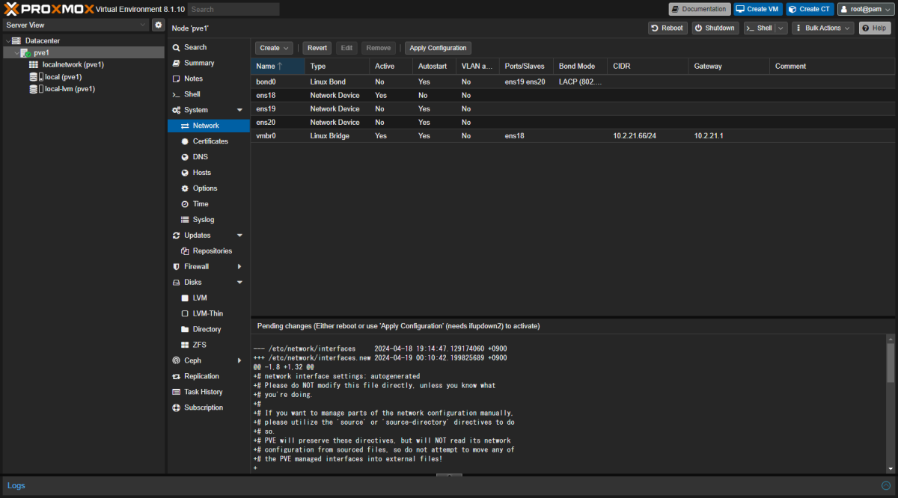Open the LVM disks page
The height and width of the screenshot is (498, 898).
208,298
